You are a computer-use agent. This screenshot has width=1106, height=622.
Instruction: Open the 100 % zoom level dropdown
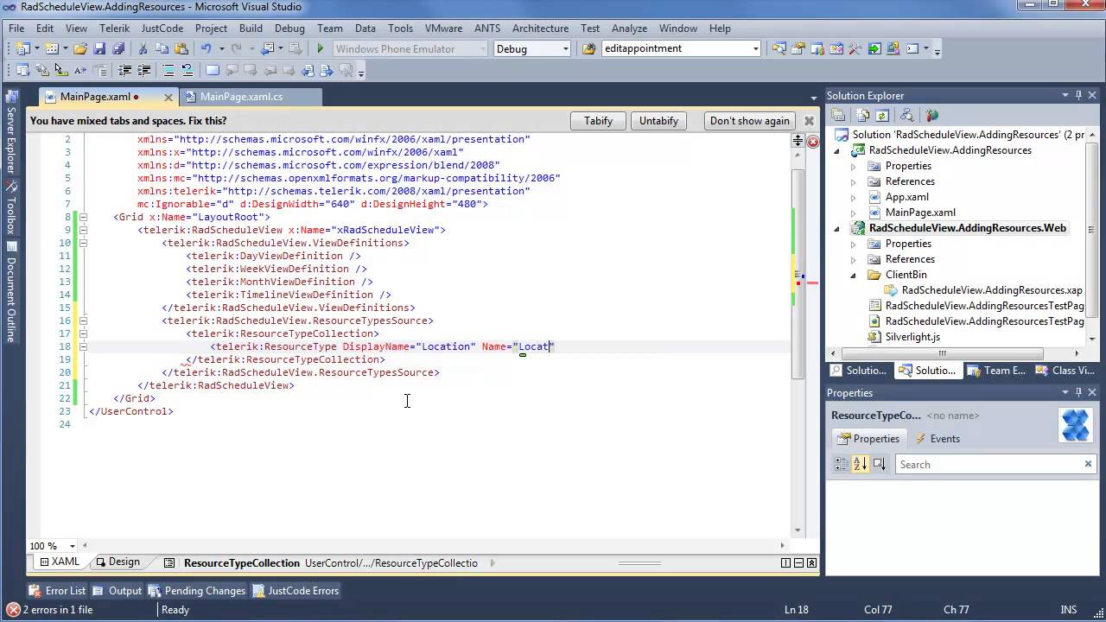[73, 546]
